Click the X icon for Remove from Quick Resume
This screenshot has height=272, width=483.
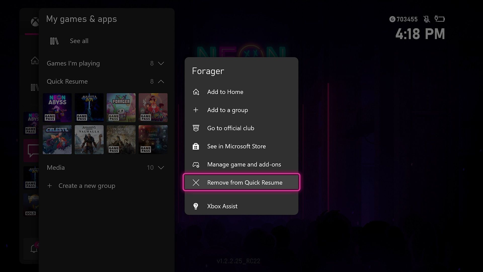coord(196,183)
